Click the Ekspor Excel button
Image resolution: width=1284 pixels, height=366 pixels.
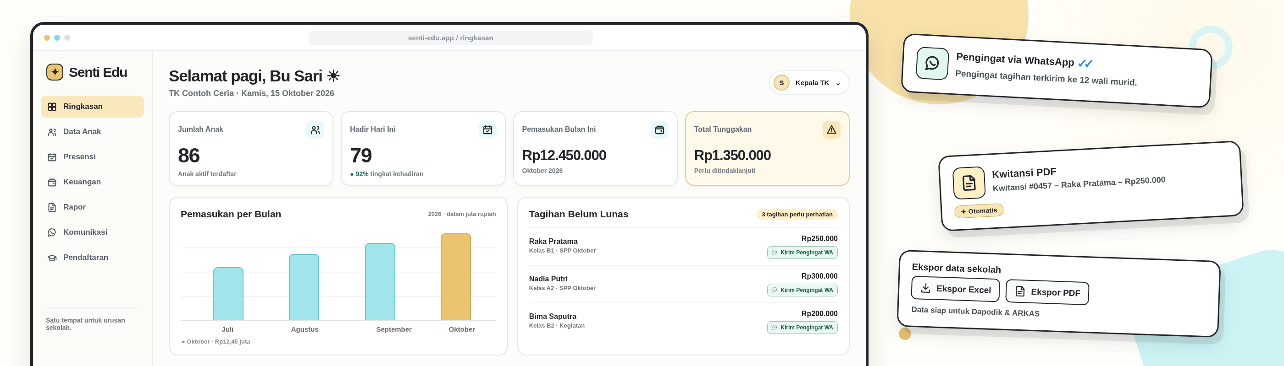point(956,289)
